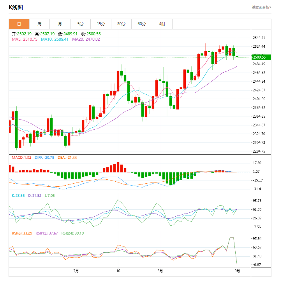Select the 日 daily chart tab

[19, 24]
